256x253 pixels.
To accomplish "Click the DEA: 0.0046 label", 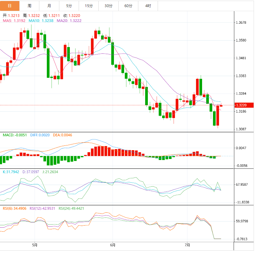I will 62,135.
